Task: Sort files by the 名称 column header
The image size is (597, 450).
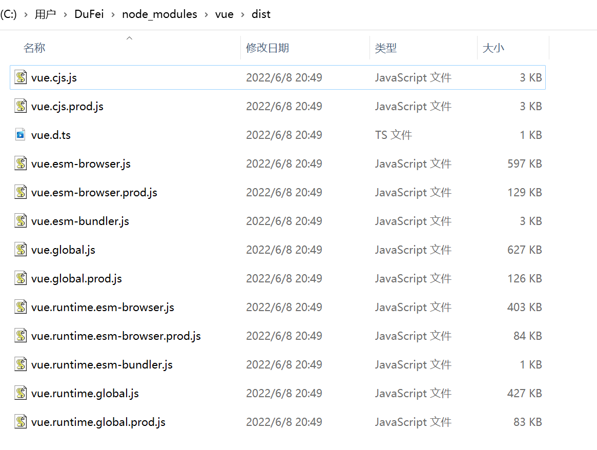Action: [x=34, y=48]
